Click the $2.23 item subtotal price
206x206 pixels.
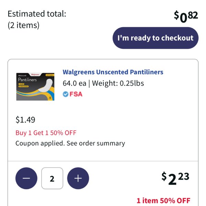click(x=175, y=178)
